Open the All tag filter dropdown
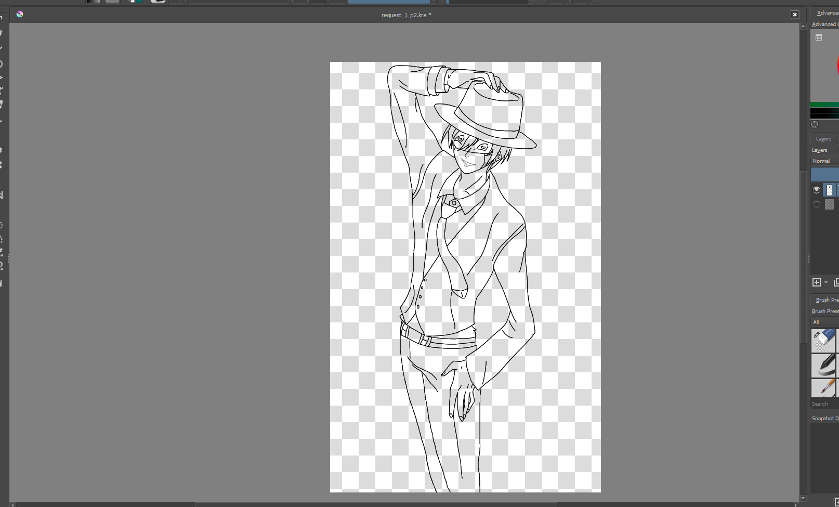839x507 pixels. pos(823,322)
